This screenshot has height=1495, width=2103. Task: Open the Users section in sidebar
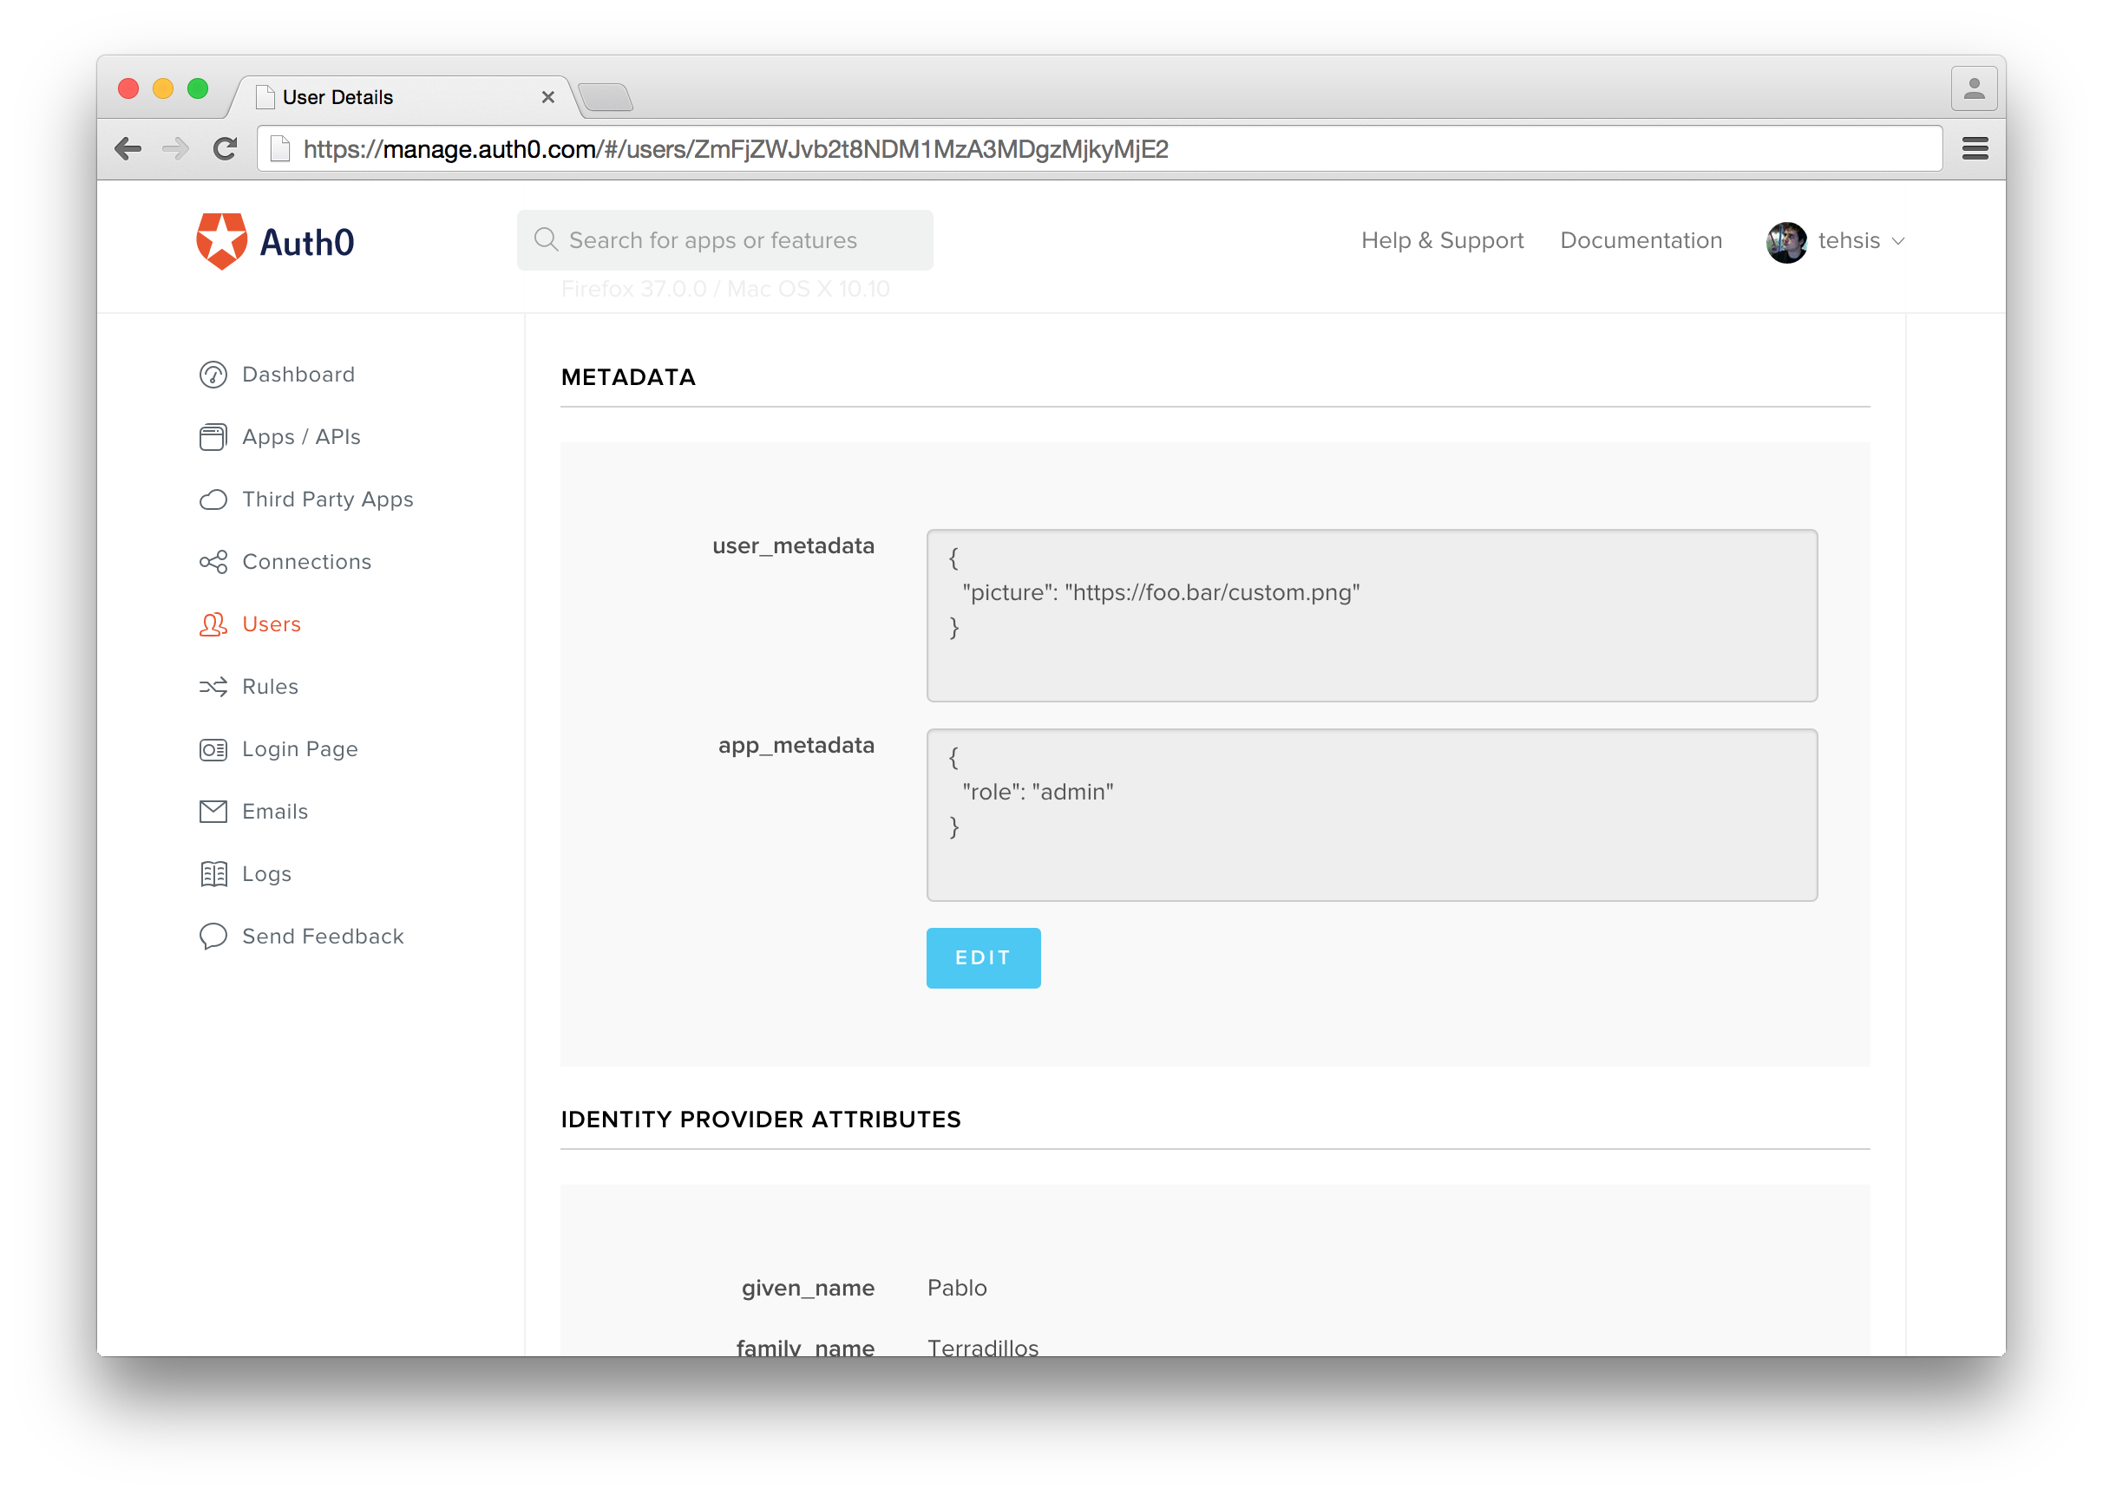coord(271,624)
